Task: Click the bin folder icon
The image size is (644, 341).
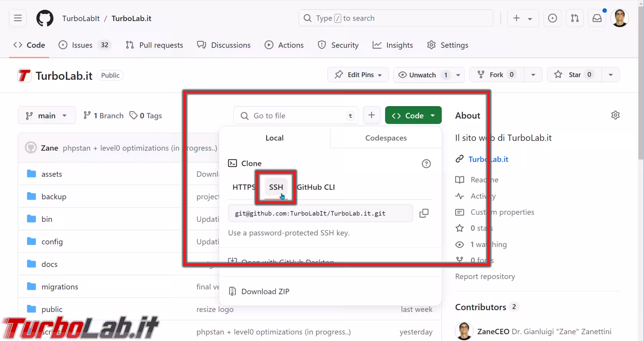Action: click(x=32, y=218)
